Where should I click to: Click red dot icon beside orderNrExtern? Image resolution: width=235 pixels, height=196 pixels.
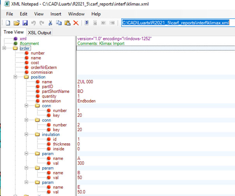tap(27, 68)
